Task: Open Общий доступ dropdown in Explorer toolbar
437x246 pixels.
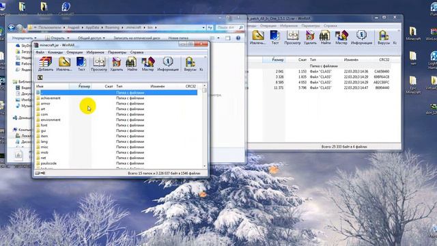Action: click(91, 38)
